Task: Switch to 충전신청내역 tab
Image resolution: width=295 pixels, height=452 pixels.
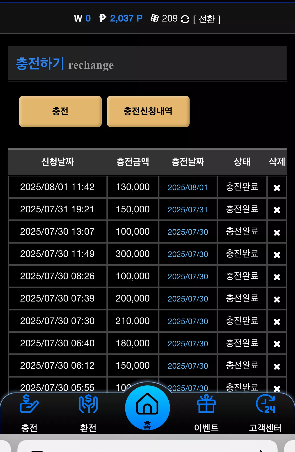Action: [x=148, y=111]
